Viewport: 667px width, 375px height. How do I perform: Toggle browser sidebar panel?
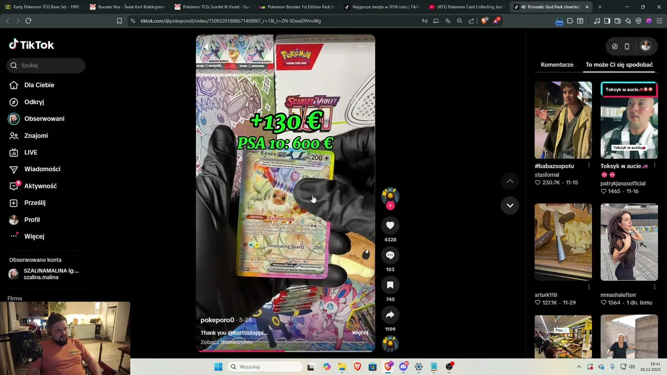(x=607, y=21)
